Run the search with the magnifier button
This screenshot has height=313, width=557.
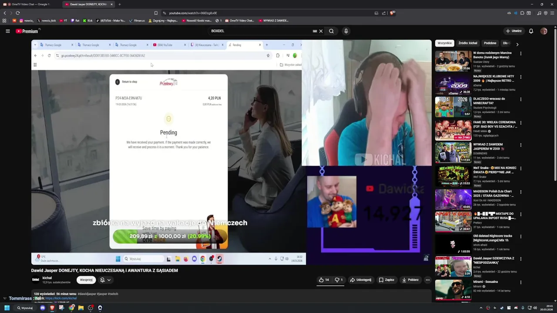tap(331, 31)
